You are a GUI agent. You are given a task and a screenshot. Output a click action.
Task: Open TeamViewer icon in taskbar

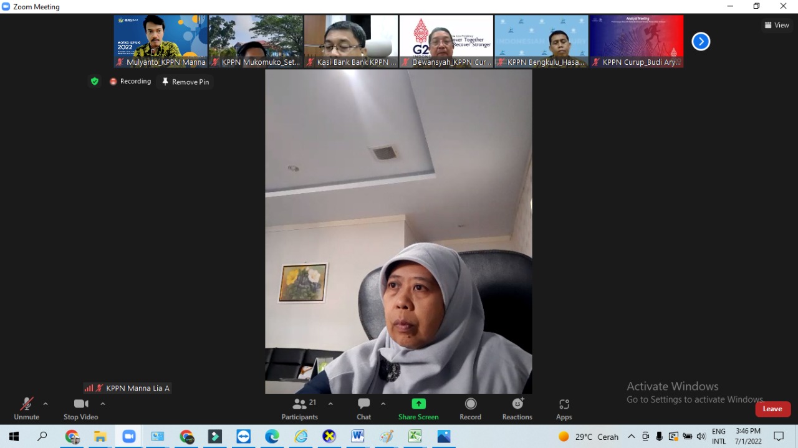[x=244, y=436]
